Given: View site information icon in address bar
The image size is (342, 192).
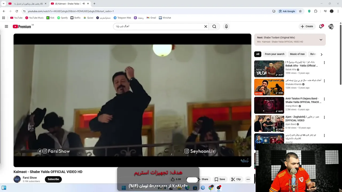Looking at the screenshot, I should pos(24,11).
